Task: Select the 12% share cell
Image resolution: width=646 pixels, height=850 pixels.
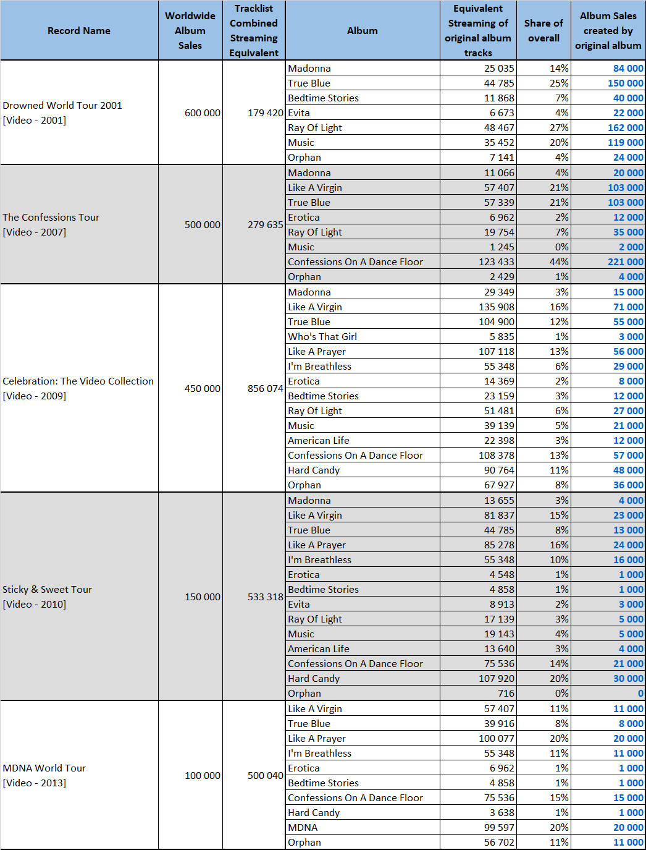Action: click(543, 321)
